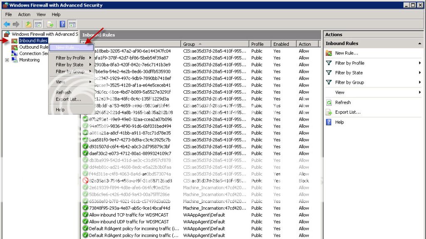The image size is (426, 239).
Task: Click Export List... in the Actions pane
Action: click(347, 112)
